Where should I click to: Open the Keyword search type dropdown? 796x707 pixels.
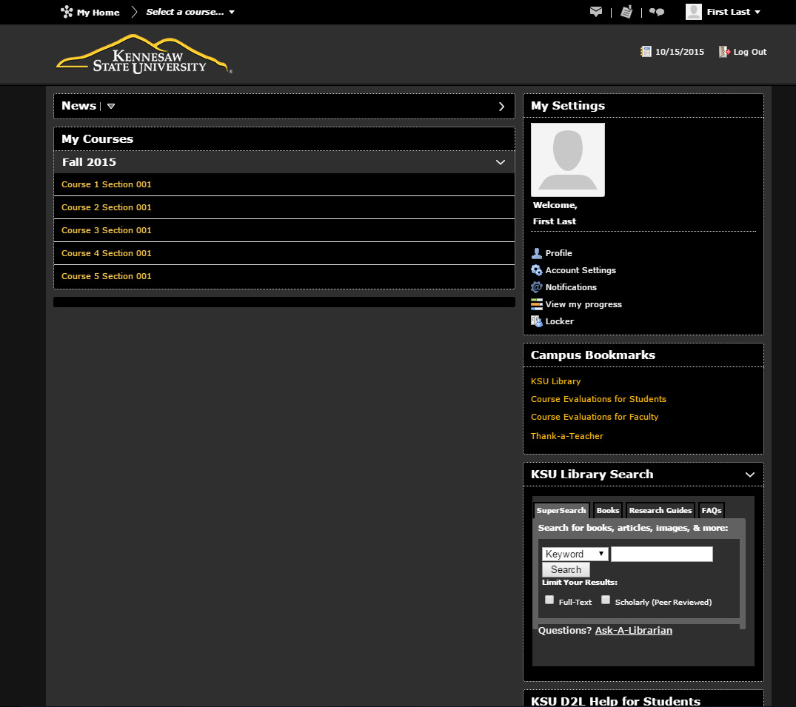tap(575, 553)
